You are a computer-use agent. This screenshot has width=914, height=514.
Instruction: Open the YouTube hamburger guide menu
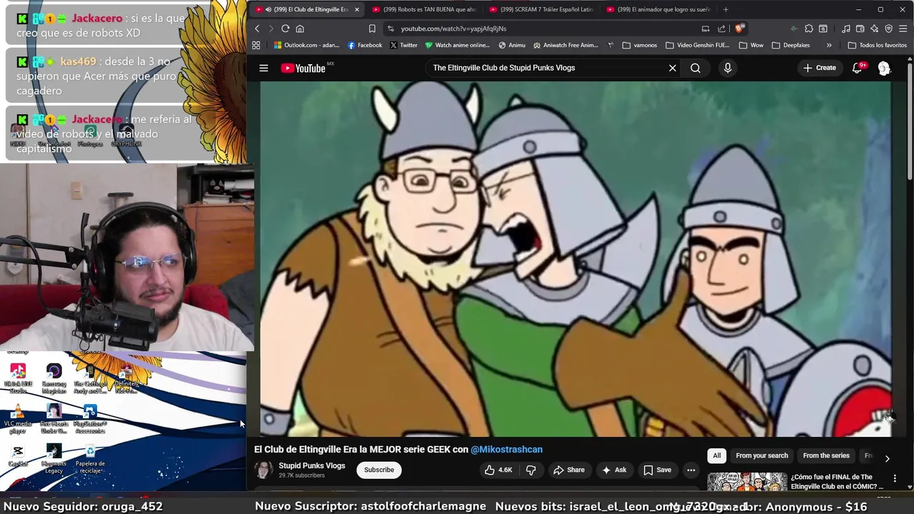[x=263, y=68]
